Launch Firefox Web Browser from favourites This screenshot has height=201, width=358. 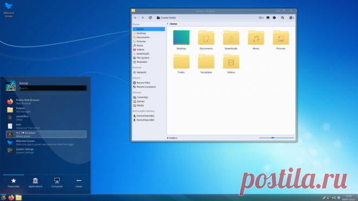46,101
